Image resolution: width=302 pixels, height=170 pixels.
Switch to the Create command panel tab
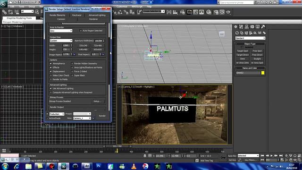236,27
